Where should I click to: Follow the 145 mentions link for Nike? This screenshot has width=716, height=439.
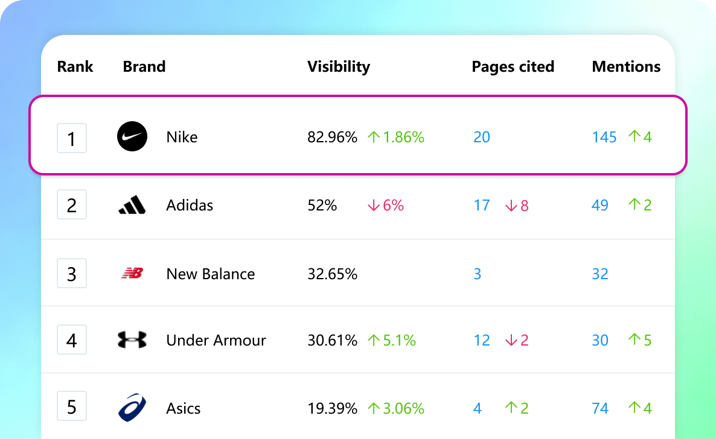[x=604, y=137]
